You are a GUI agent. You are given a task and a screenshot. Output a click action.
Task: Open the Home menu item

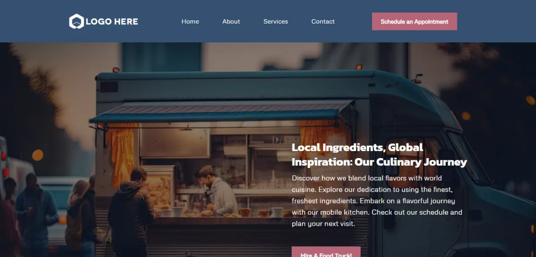point(190,21)
